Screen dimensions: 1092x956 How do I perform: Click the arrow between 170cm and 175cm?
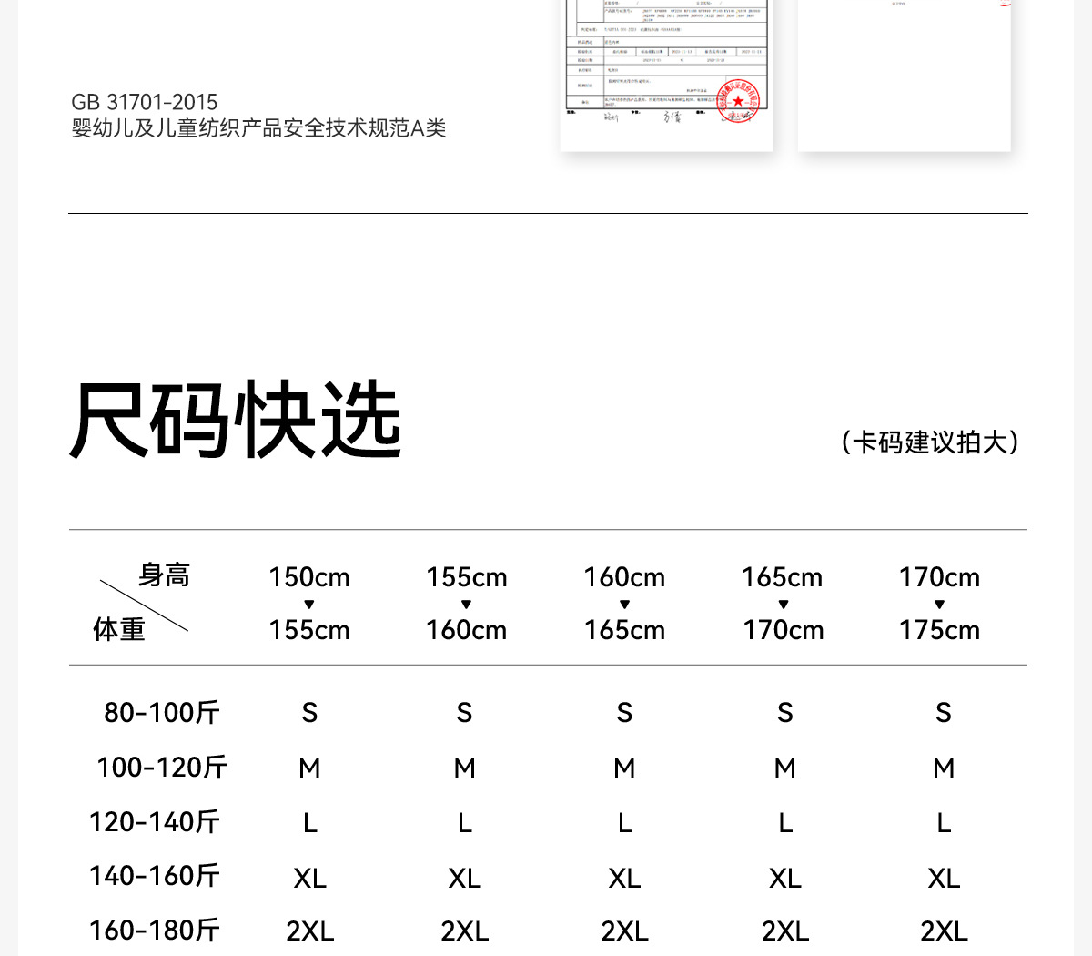(x=939, y=605)
